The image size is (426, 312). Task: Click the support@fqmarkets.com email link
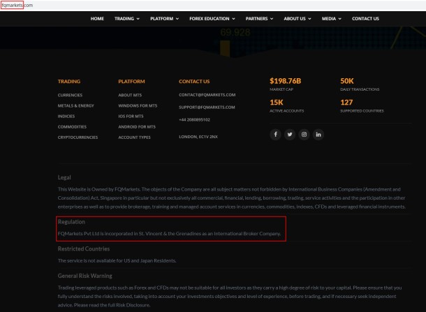(207, 107)
